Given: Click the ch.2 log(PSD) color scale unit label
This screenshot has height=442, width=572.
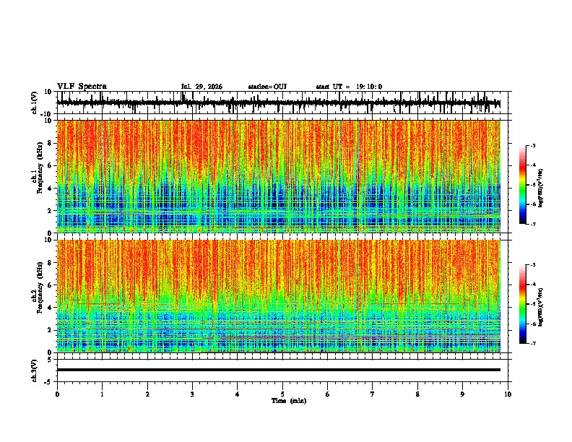Looking at the screenshot, I should (541, 308).
